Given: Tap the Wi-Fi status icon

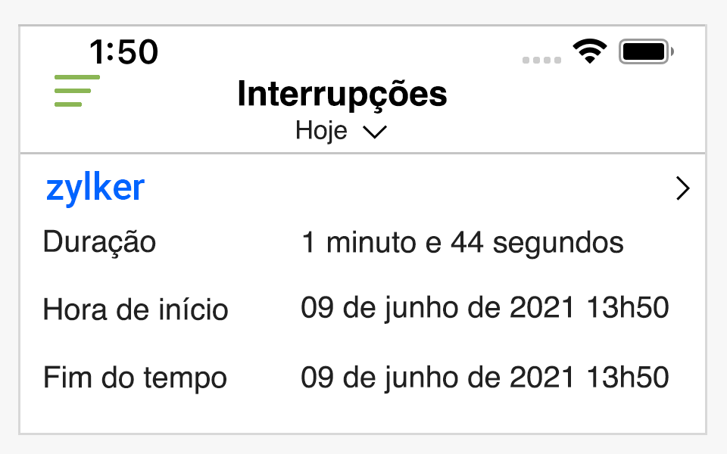Looking at the screenshot, I should (x=590, y=51).
